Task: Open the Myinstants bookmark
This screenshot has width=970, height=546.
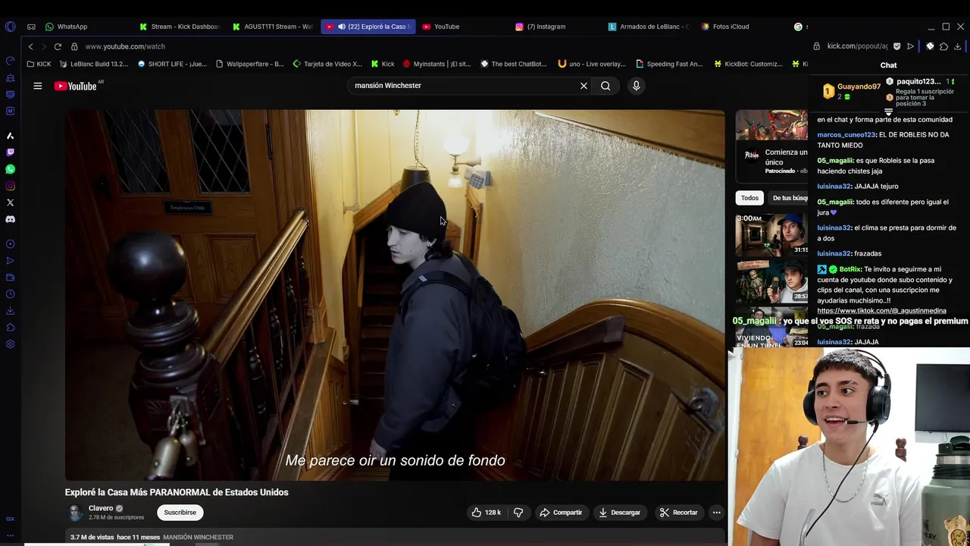Action: [436, 64]
